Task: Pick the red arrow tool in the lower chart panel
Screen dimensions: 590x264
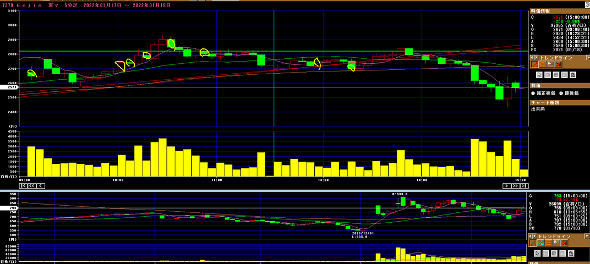Action: pos(565,243)
